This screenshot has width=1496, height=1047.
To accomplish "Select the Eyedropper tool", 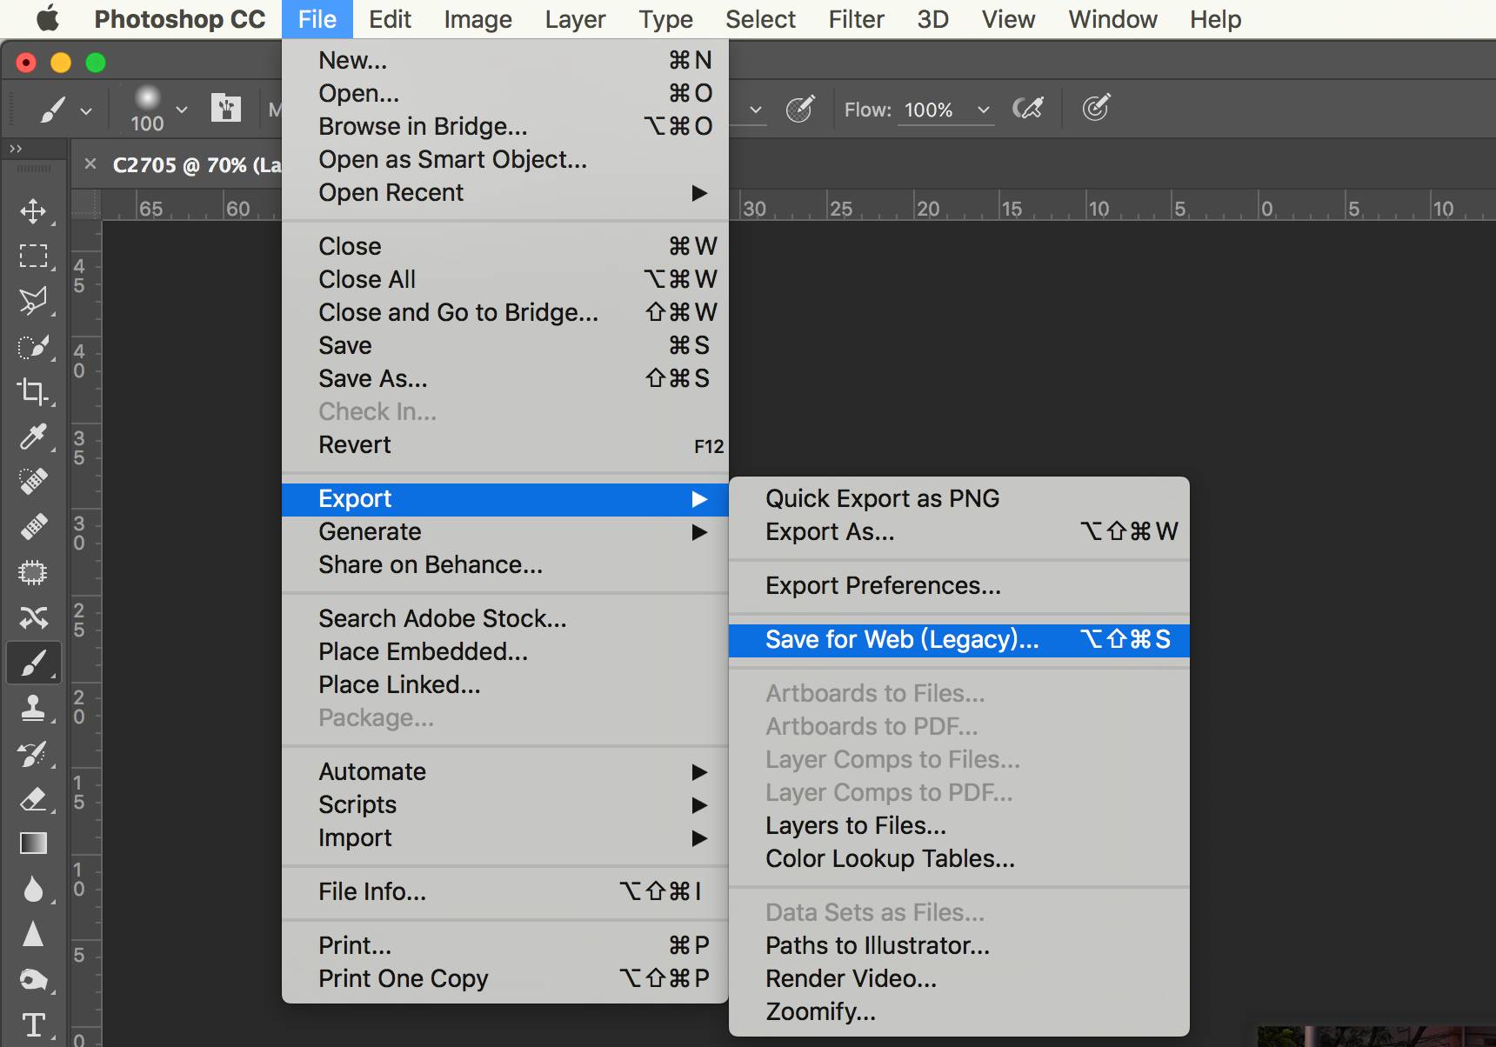I will (x=33, y=437).
